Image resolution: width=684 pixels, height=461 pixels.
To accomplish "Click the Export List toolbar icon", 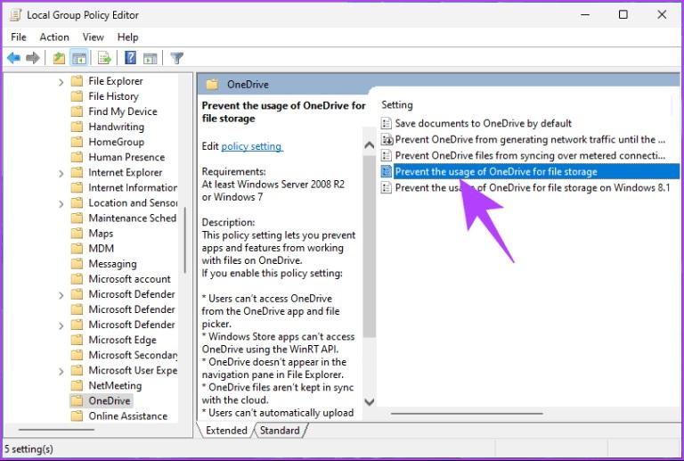I will click(104, 58).
